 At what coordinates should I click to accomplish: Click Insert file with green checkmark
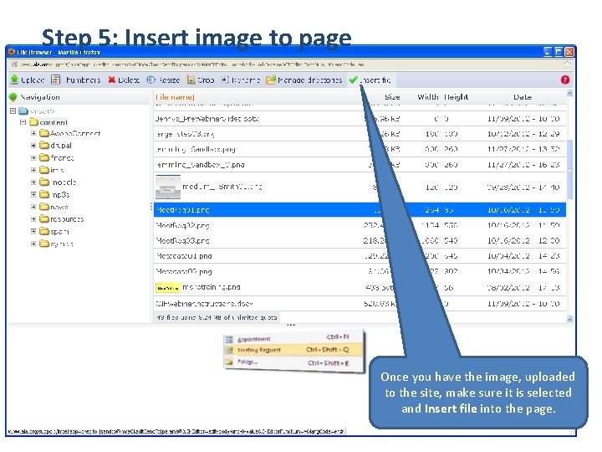tap(370, 80)
